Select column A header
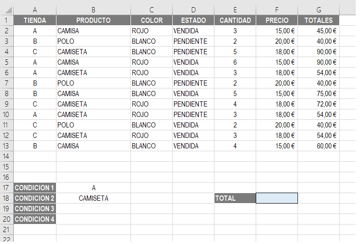This screenshot has height=244, width=362. tap(35, 10)
